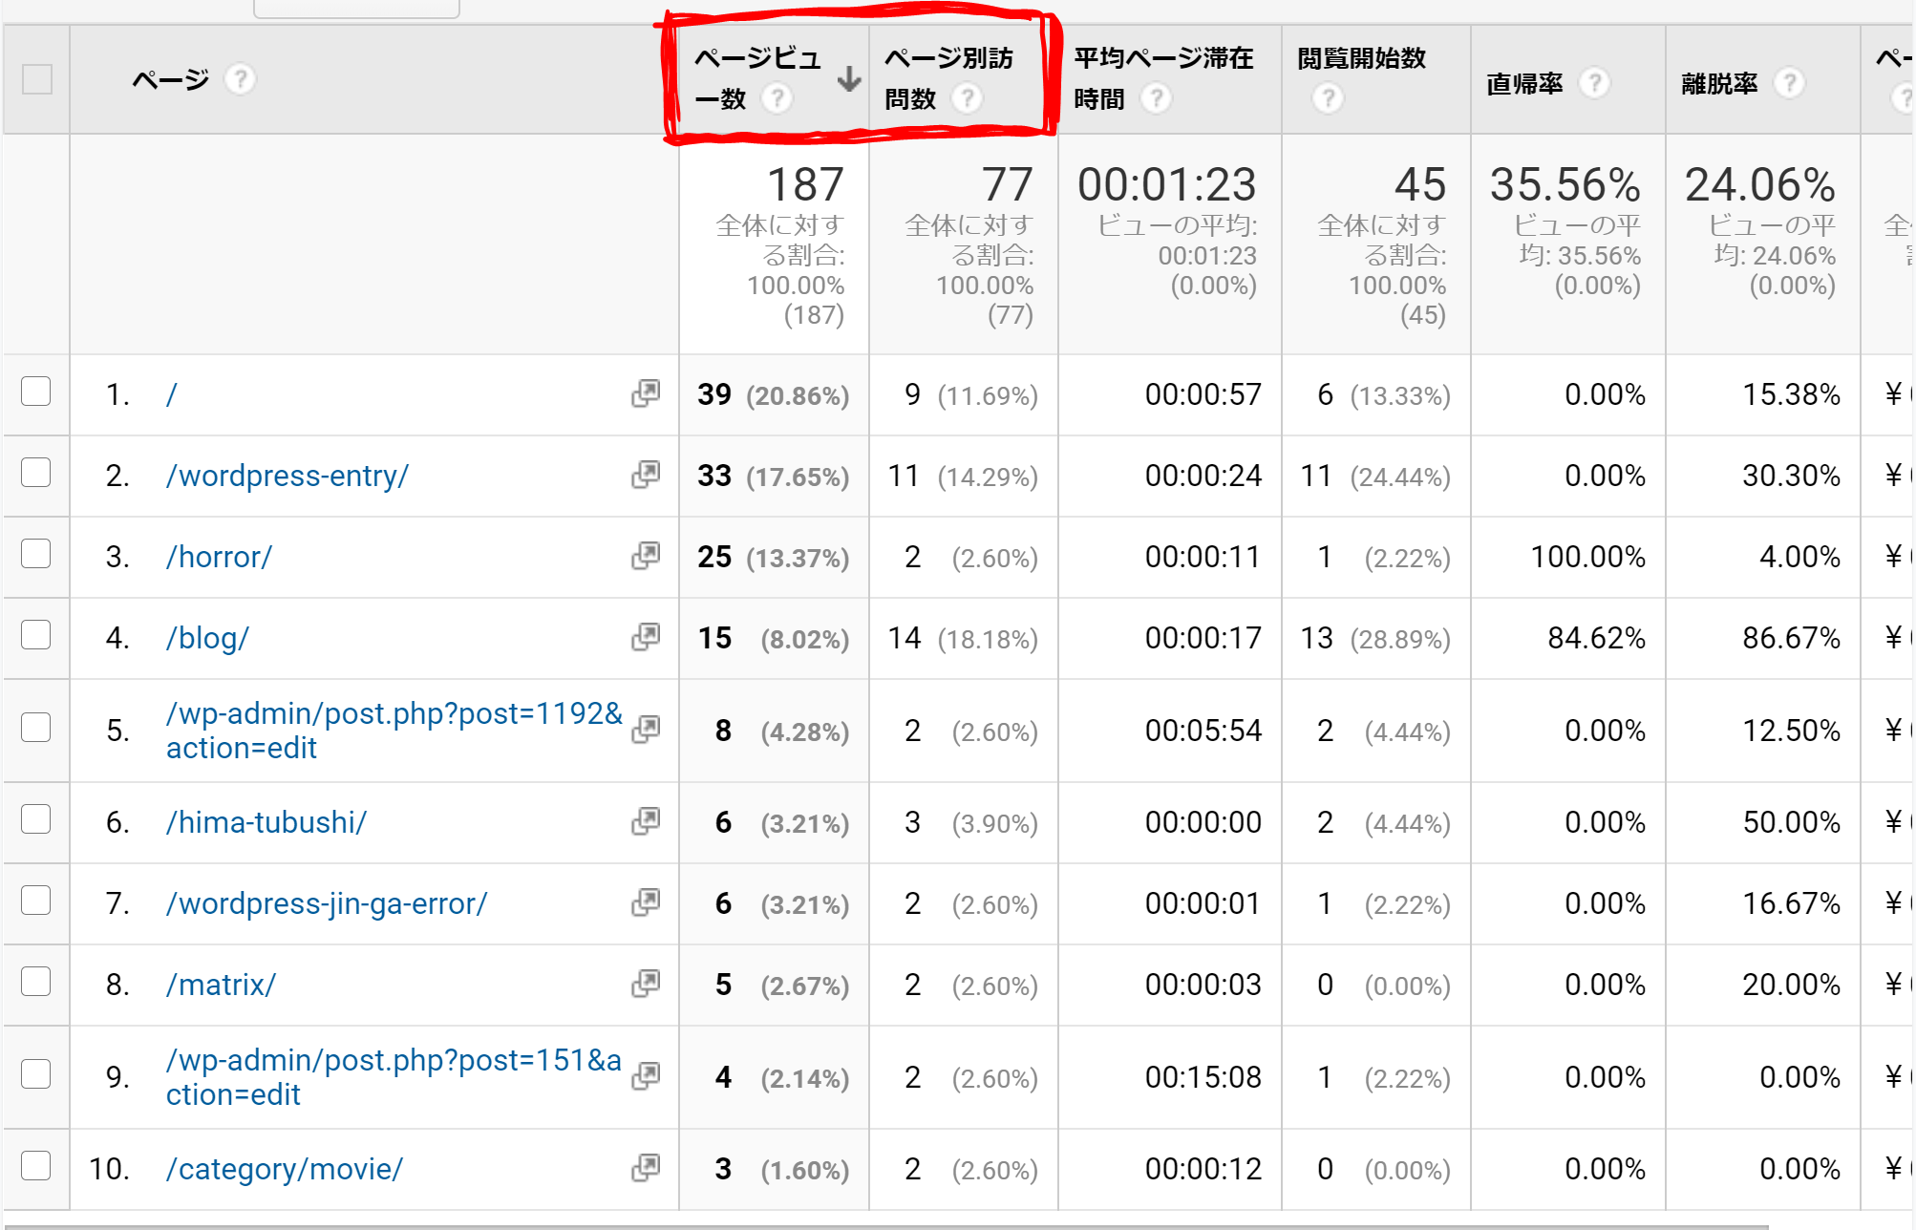1916x1230 pixels.
Task: Click /blog/ exit rate 86.67%
Action: pyautogui.click(x=1791, y=638)
